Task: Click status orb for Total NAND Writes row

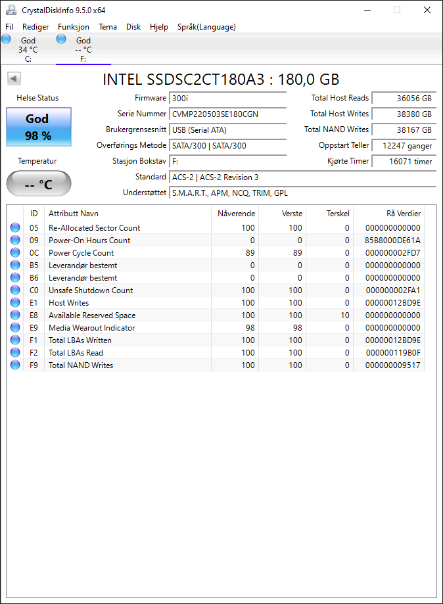Action: [x=15, y=365]
